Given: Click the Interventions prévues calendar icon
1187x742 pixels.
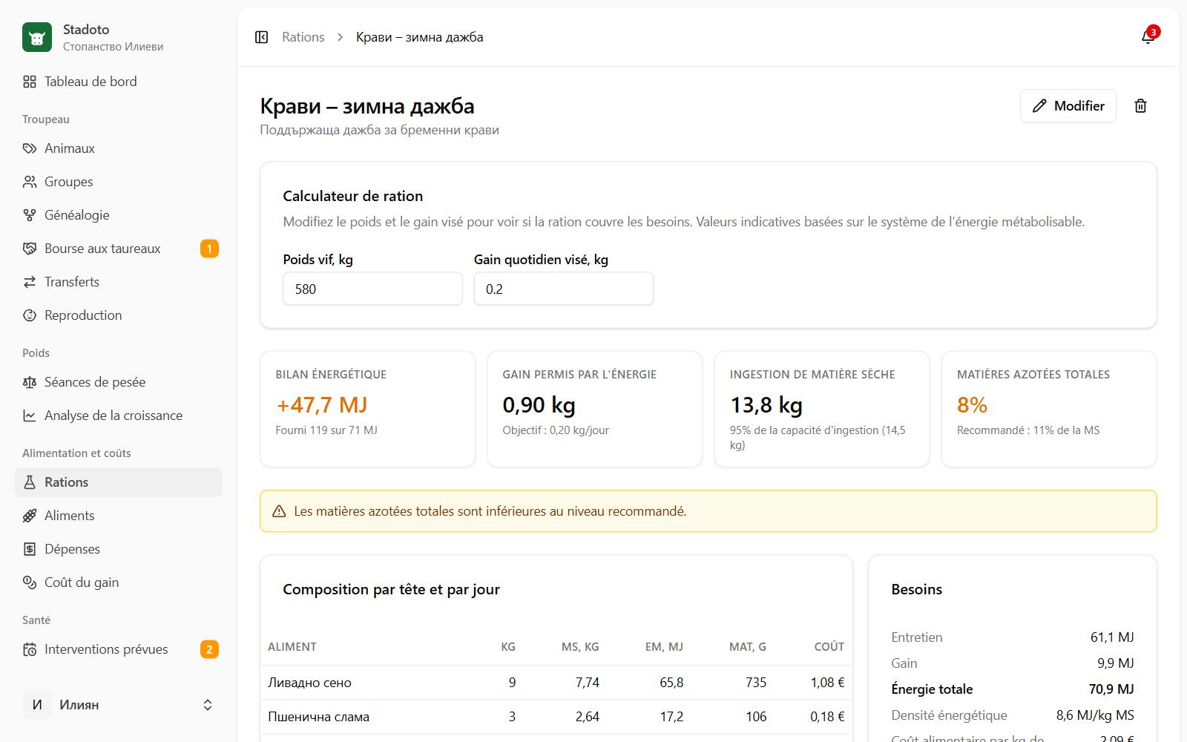Looking at the screenshot, I should (30, 649).
